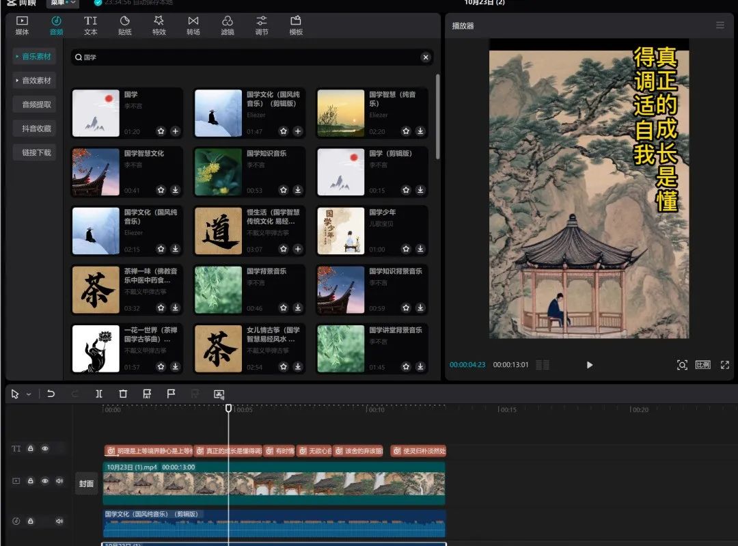738x546 pixels.
Task: Expand the selection tool dropdown
Action: (x=29, y=394)
